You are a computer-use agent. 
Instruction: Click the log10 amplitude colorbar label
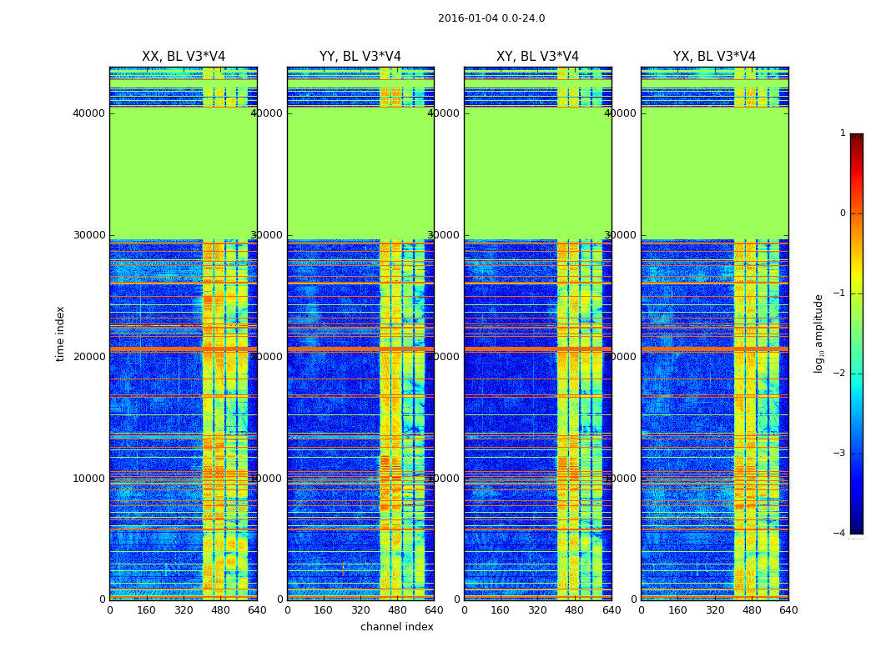coord(818,333)
